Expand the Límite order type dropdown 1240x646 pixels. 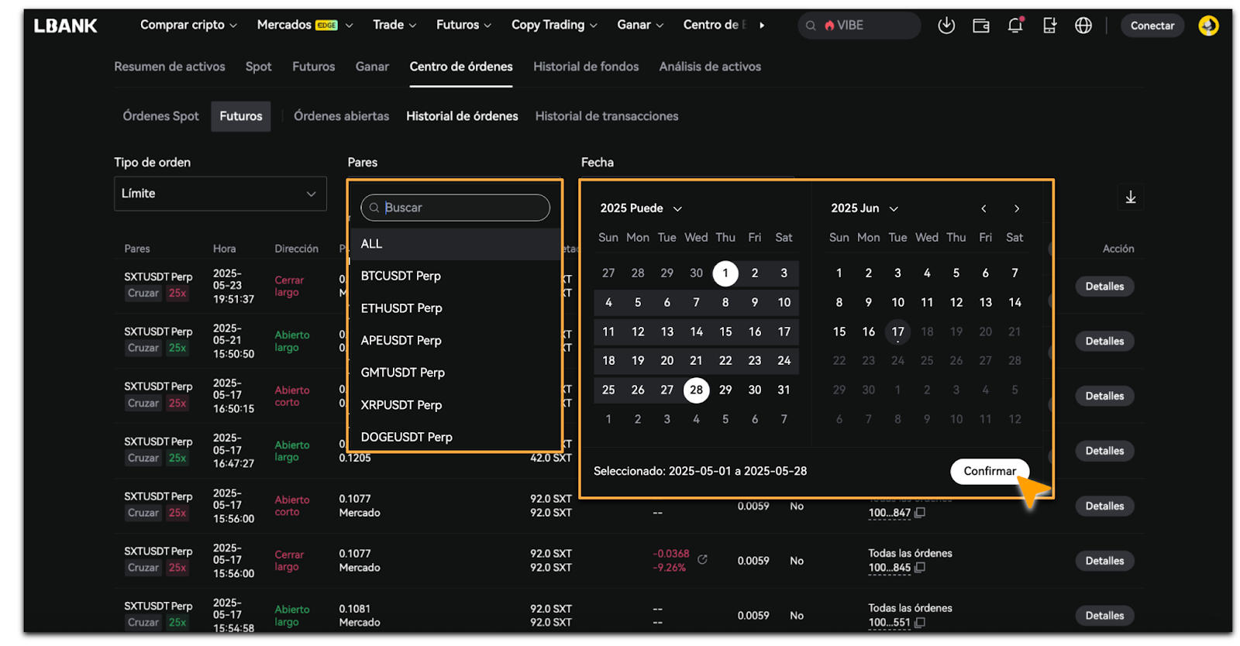(x=220, y=194)
